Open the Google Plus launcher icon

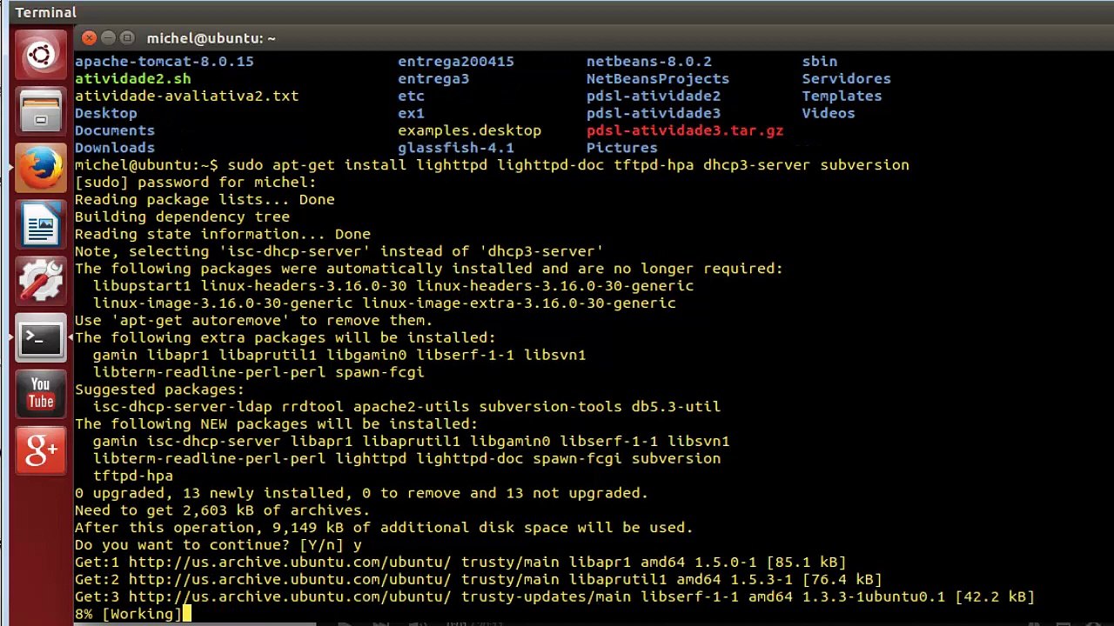pyautogui.click(x=41, y=450)
